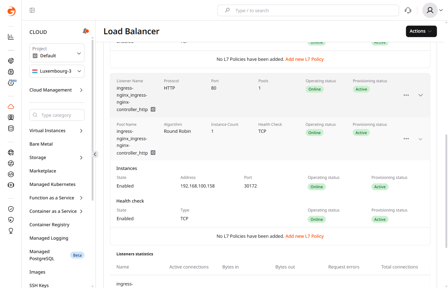Click the Request errors column header

click(x=344, y=267)
